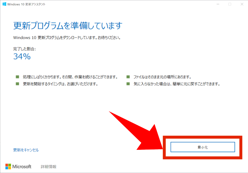Click green bullet beside 更新を開始するタイミング

point(17,84)
